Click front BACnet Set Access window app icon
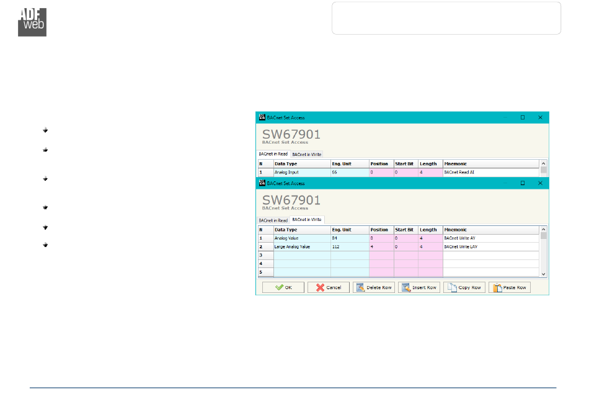The width and height of the screenshot is (589, 408). point(262,183)
